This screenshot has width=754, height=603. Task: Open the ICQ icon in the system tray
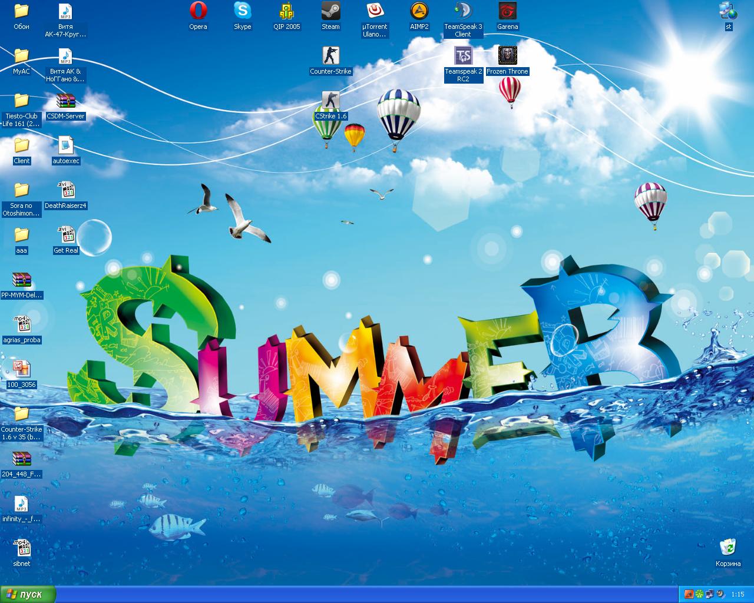point(699,594)
